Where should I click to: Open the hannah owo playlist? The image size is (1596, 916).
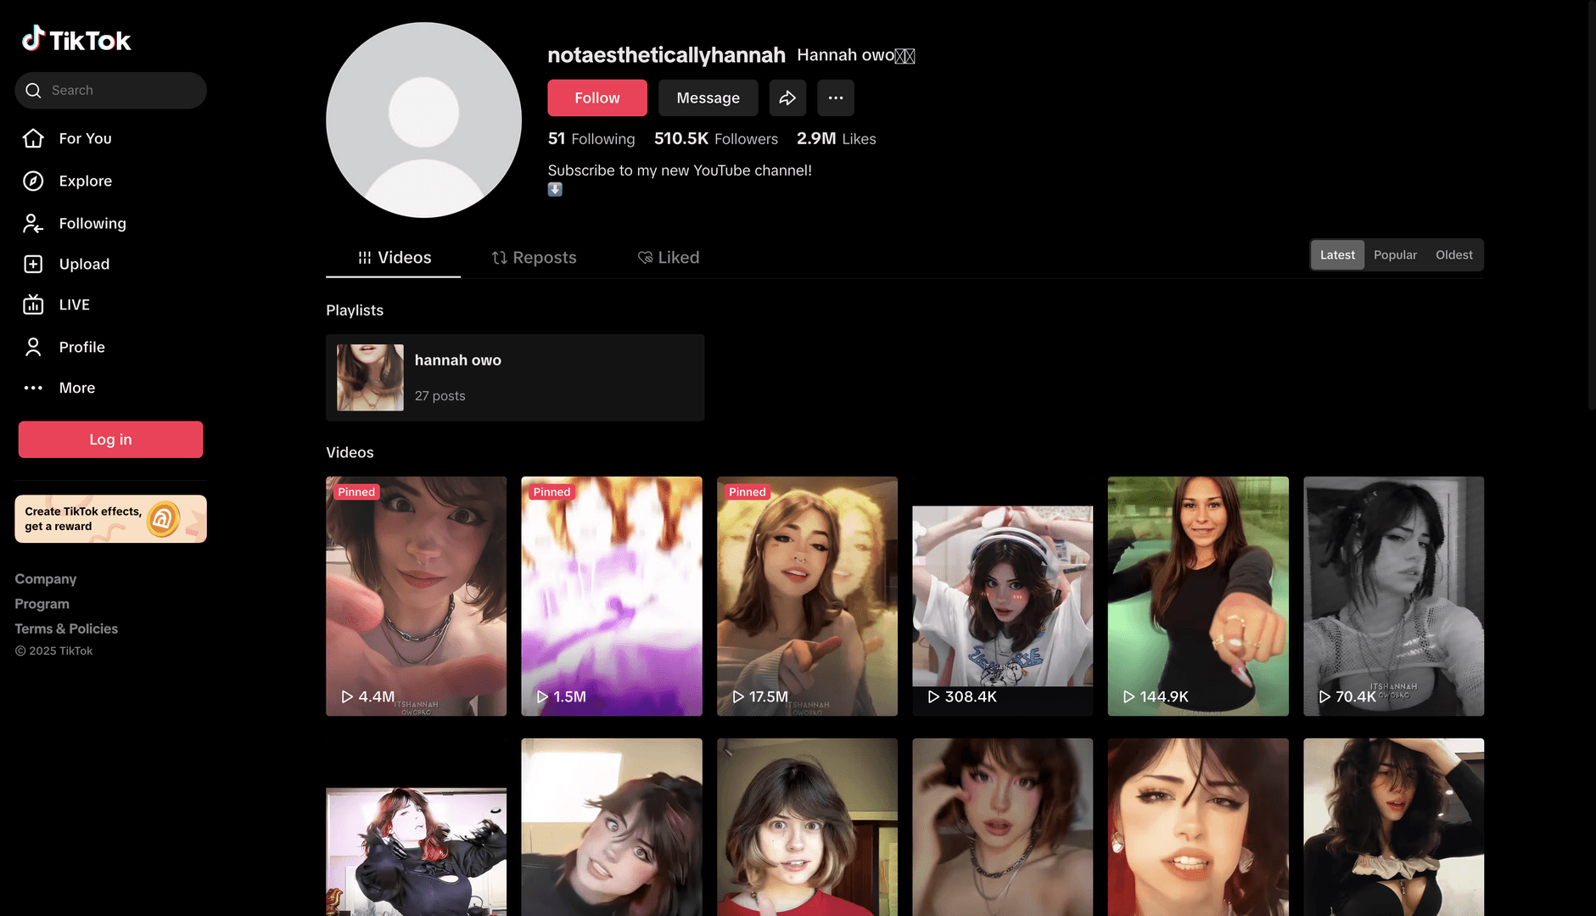click(x=514, y=377)
